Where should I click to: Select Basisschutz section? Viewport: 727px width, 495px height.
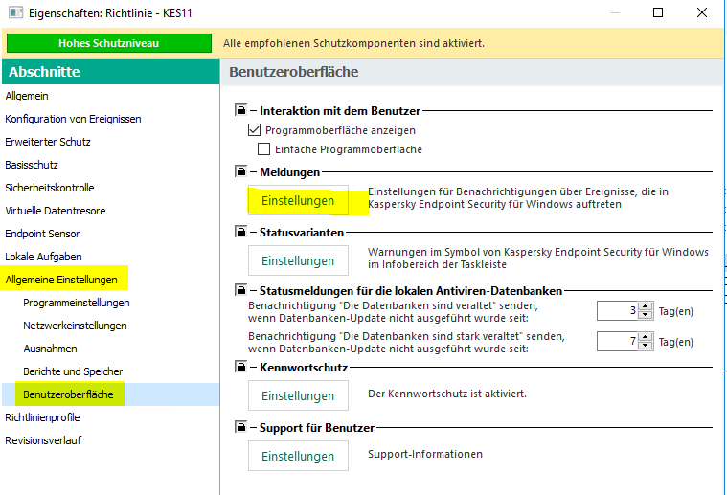32,165
